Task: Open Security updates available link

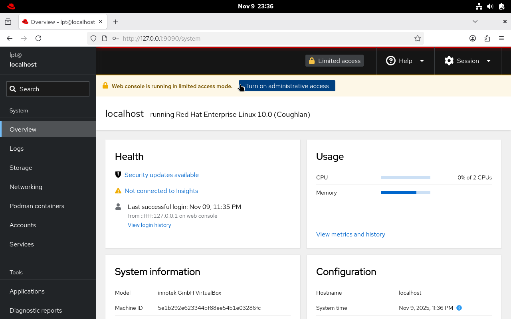Action: (x=161, y=175)
